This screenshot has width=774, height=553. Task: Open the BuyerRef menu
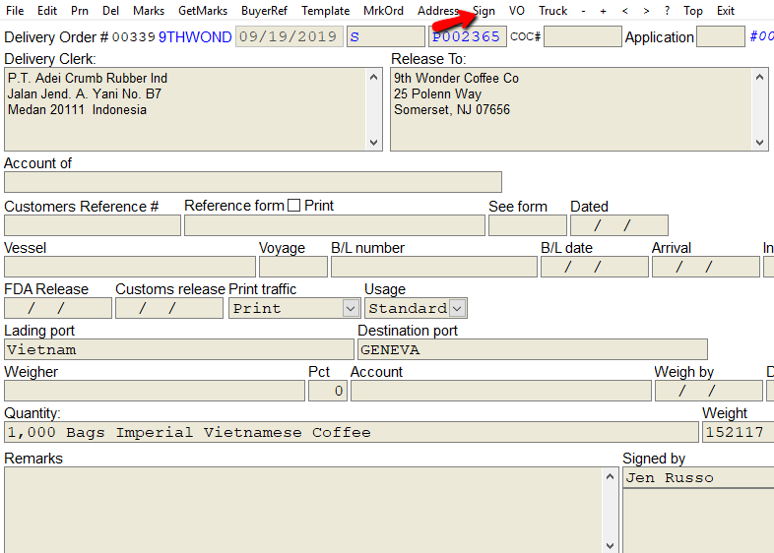(x=264, y=11)
